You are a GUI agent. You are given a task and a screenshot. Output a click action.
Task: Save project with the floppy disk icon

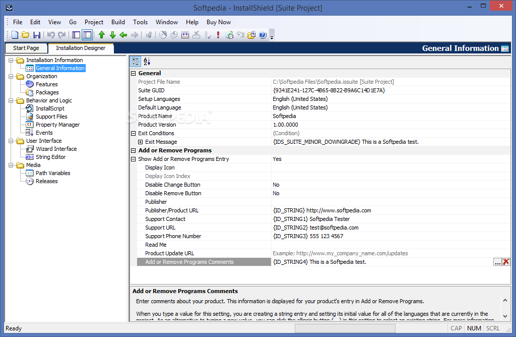click(x=37, y=35)
